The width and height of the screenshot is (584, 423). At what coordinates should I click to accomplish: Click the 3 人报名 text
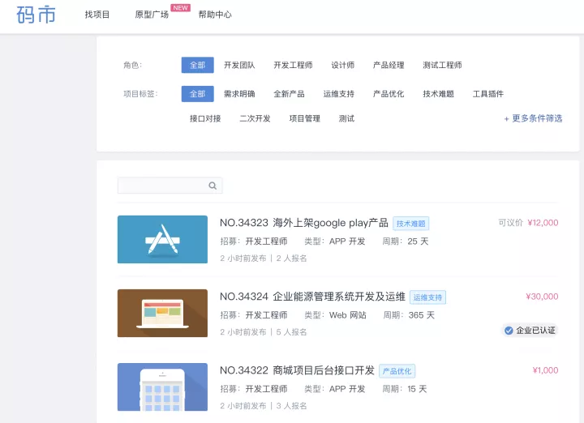pos(292,405)
